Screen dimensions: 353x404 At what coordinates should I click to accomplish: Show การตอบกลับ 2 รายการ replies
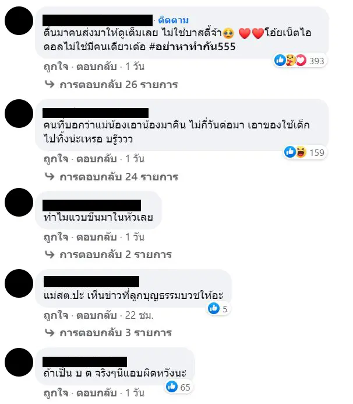(x=115, y=255)
